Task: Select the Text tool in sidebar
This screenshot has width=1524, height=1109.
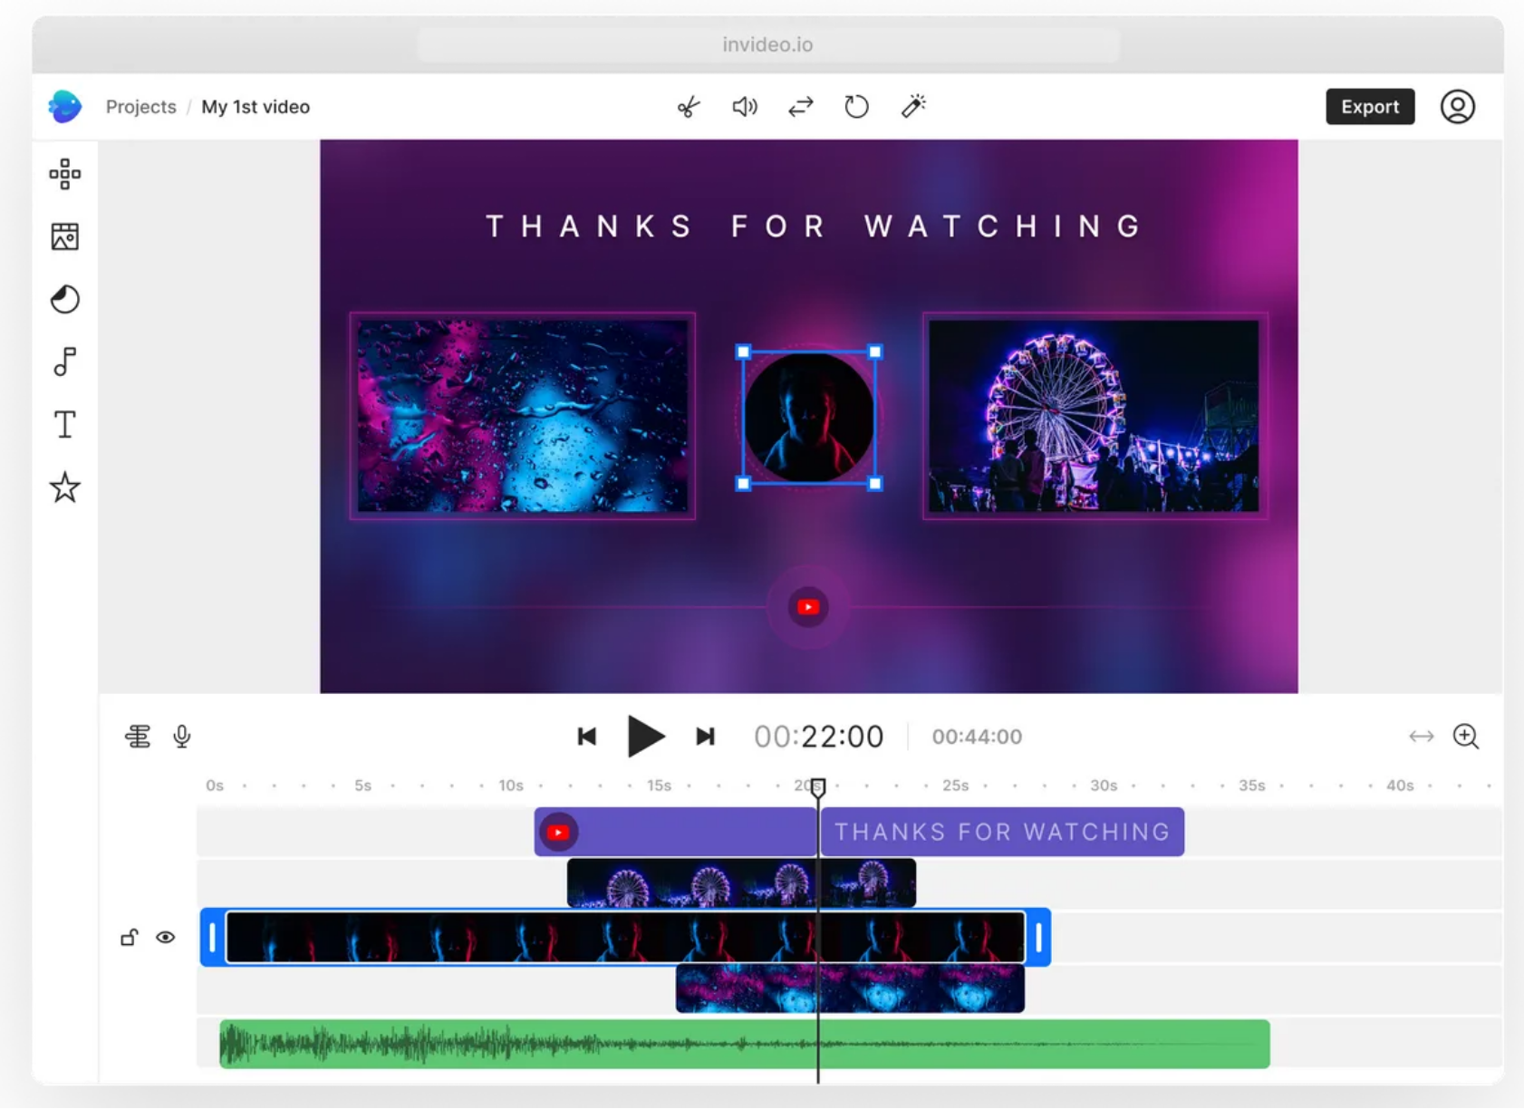Action: click(x=65, y=424)
